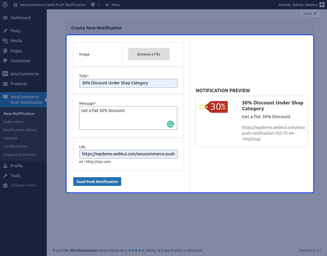
Task: Open the Media menu item
Action: click(x=16, y=41)
